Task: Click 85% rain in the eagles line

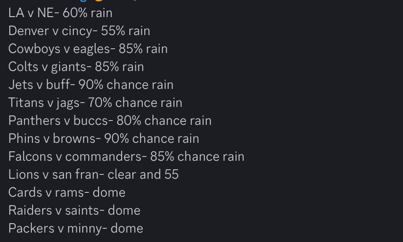Action: [143, 49]
